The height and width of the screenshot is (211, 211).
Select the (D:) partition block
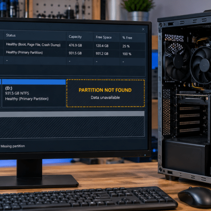[x=34, y=93]
